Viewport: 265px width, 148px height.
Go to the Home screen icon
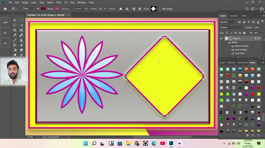click(x=5, y=9)
